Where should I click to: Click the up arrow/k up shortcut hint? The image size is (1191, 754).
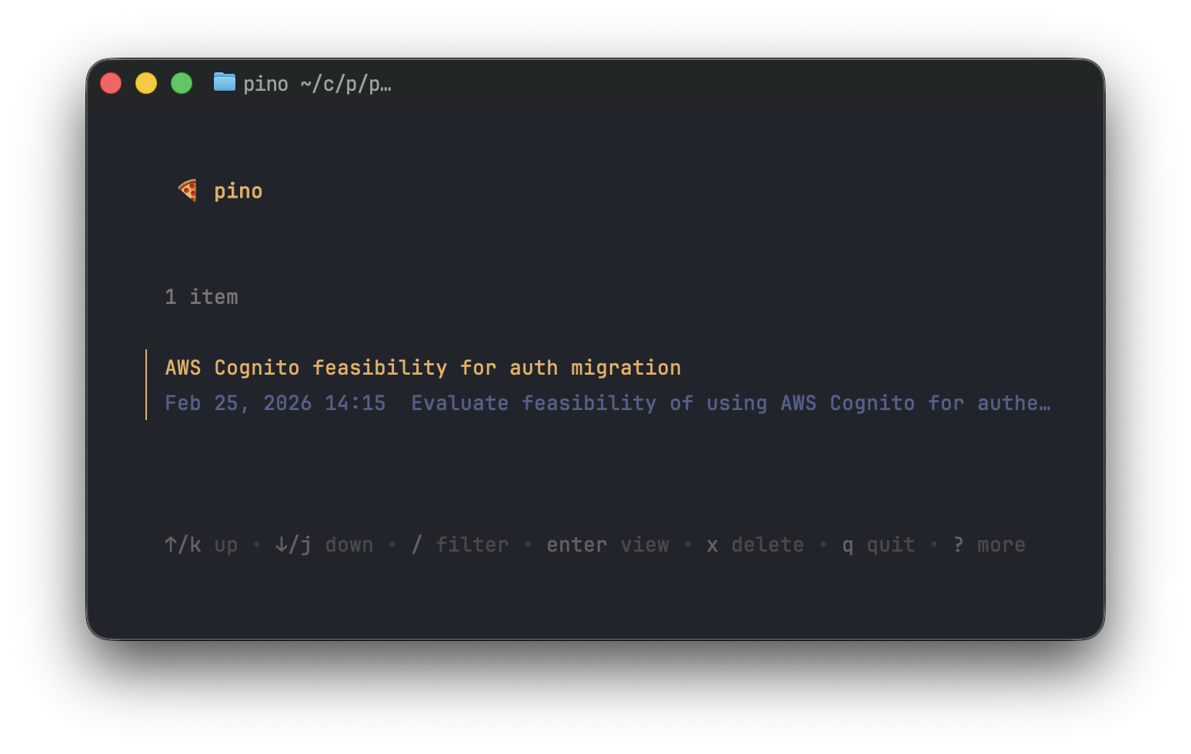(202, 545)
